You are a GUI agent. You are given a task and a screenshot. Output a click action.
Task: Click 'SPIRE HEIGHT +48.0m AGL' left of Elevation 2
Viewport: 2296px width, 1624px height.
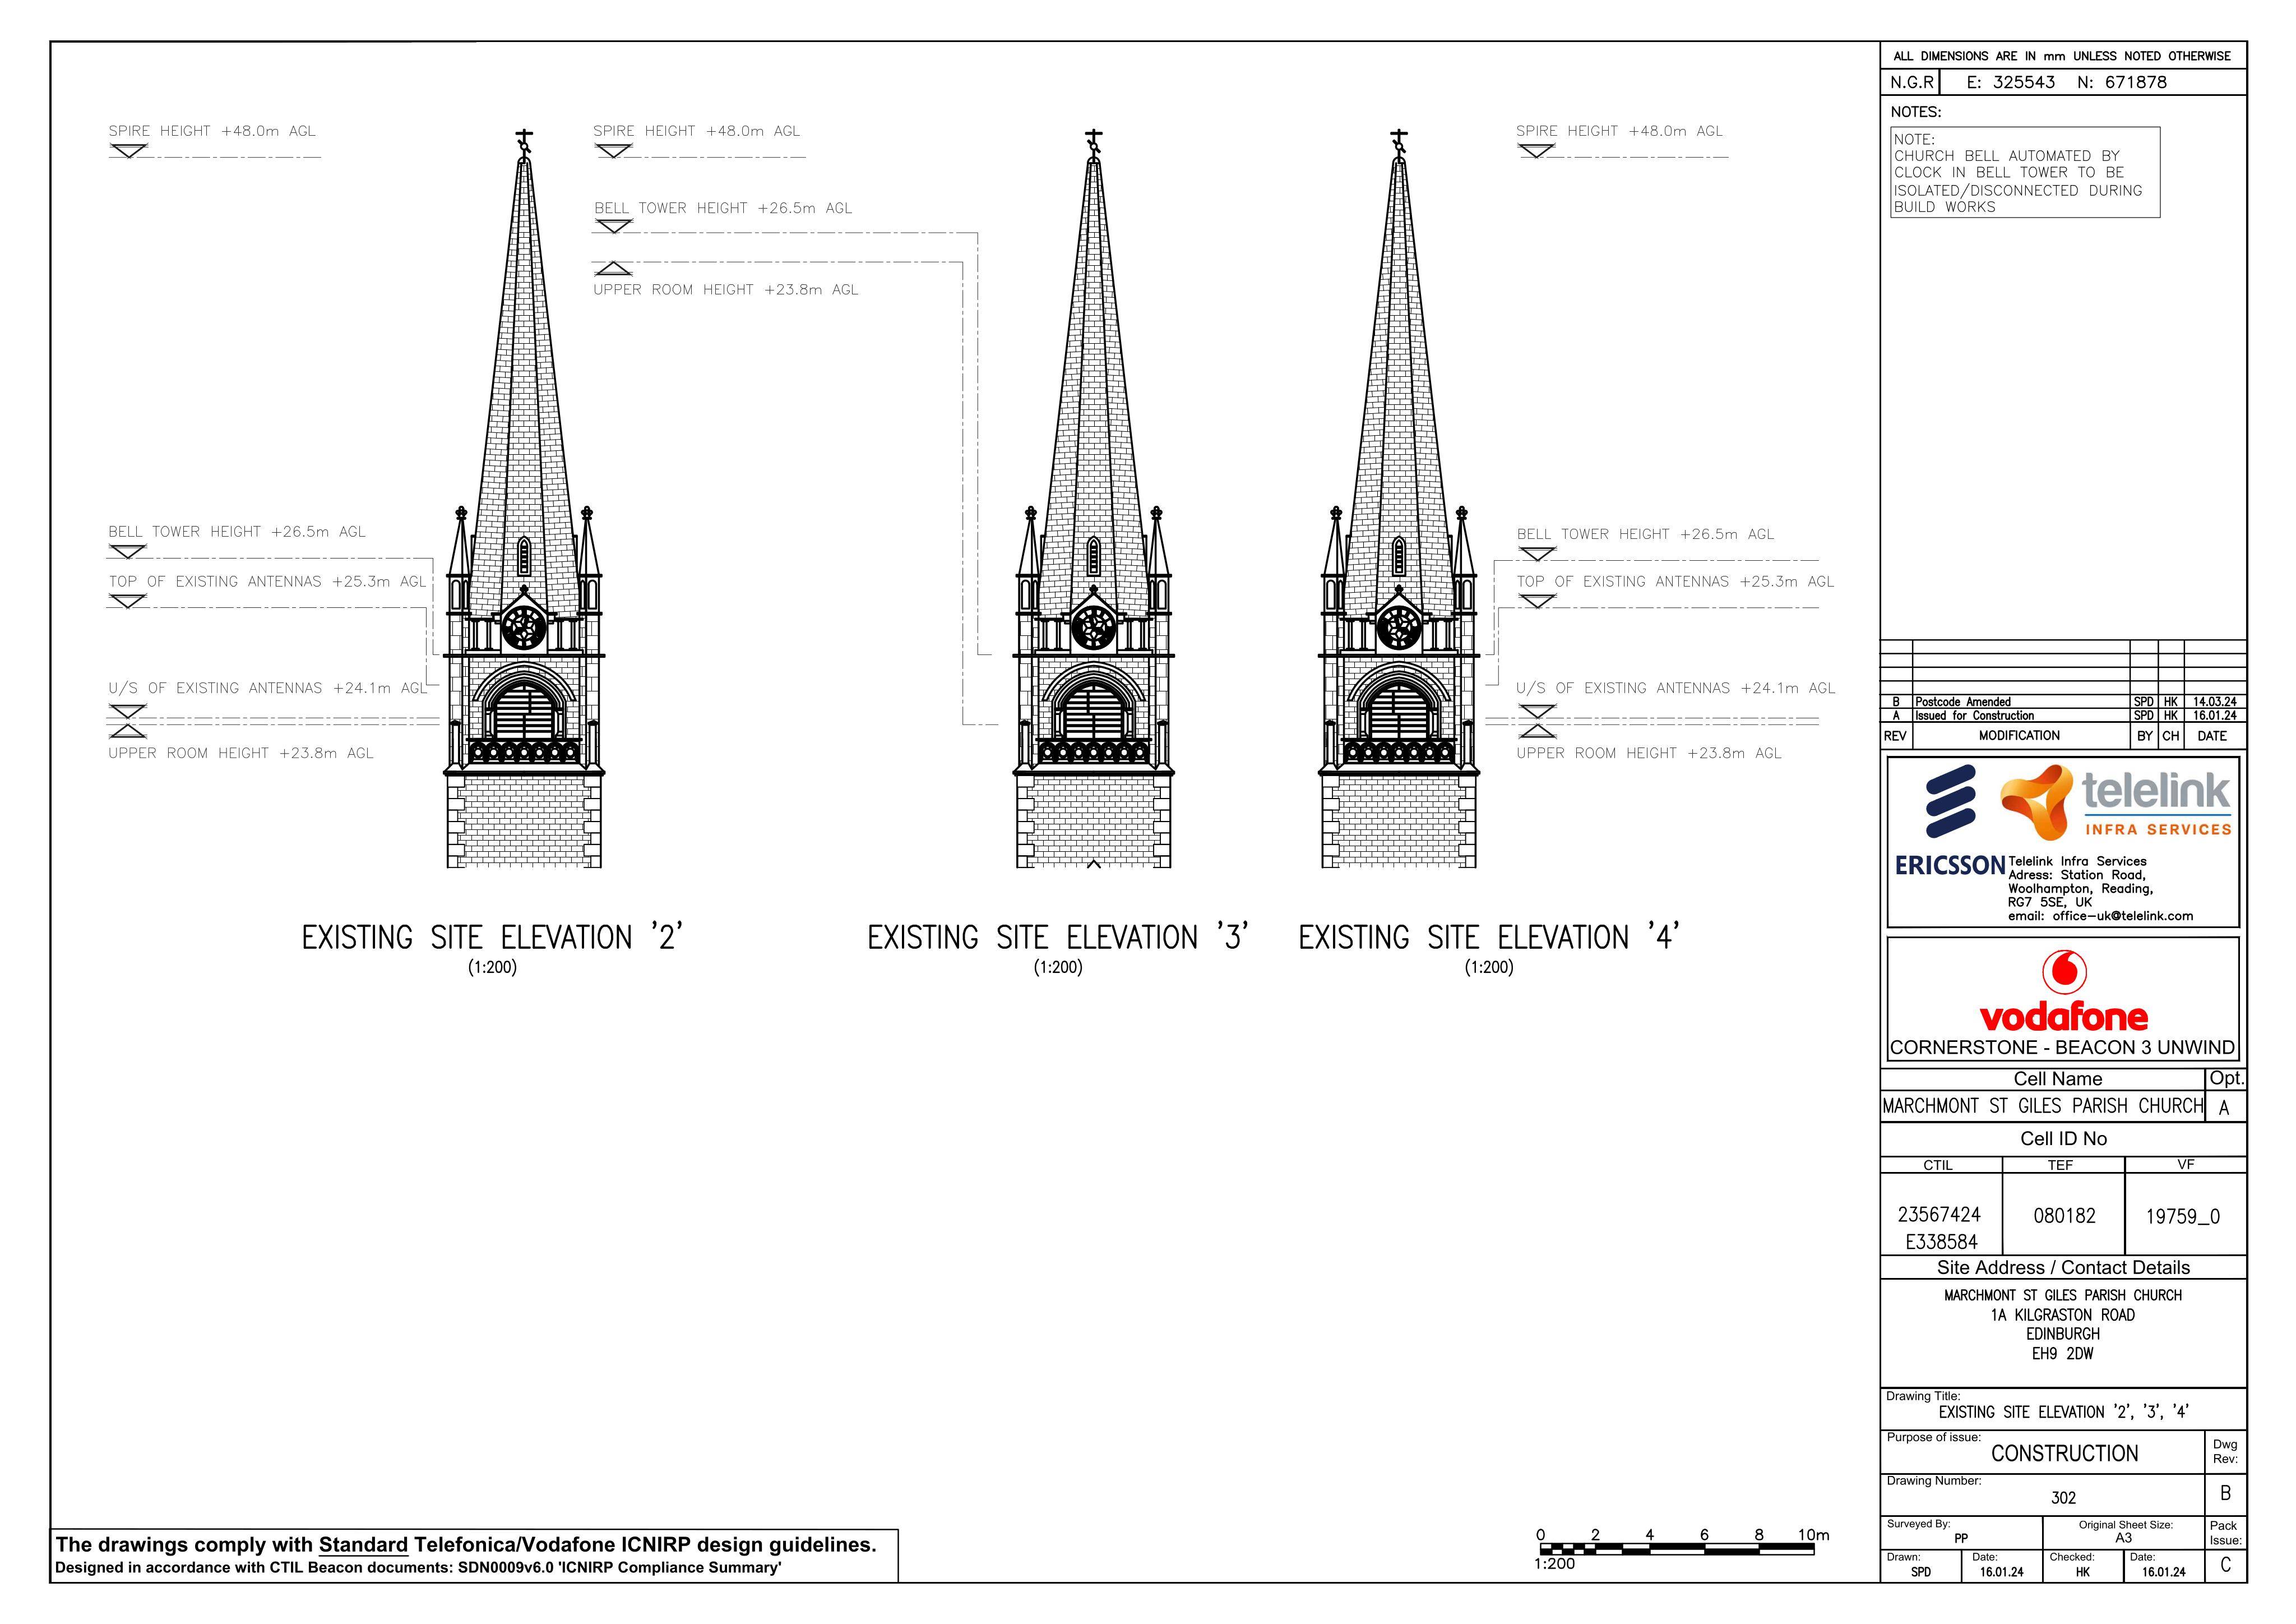tap(212, 131)
